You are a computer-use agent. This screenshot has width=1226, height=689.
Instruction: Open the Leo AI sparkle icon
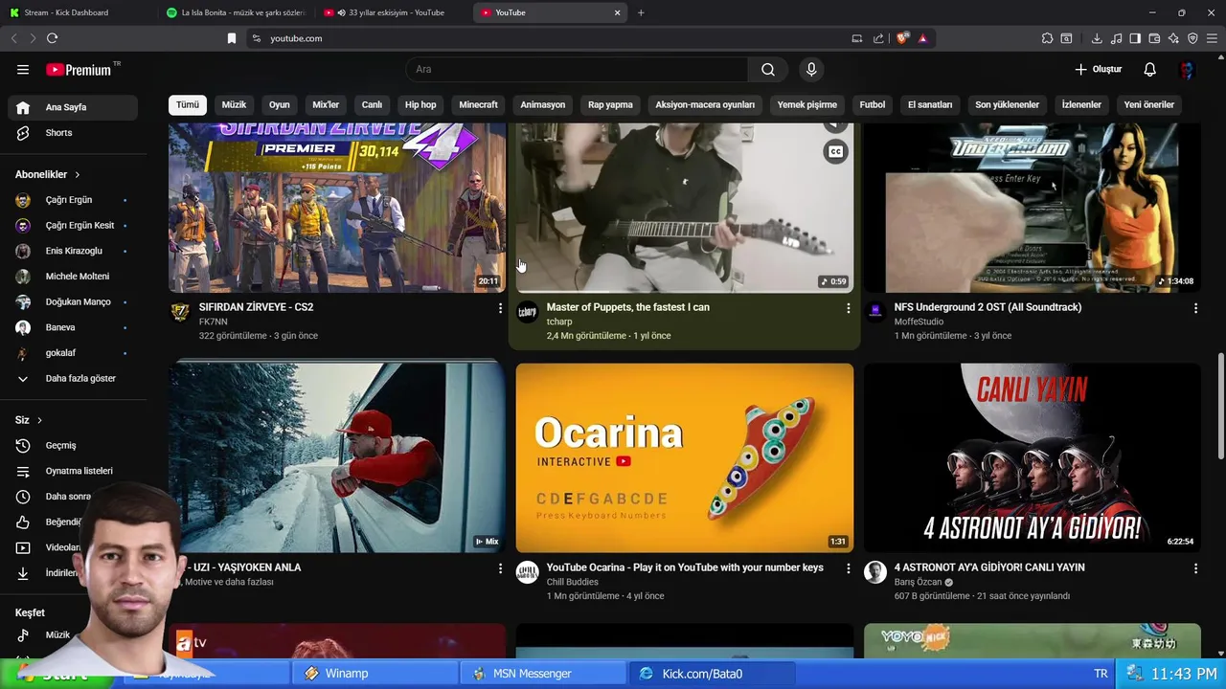(1173, 38)
